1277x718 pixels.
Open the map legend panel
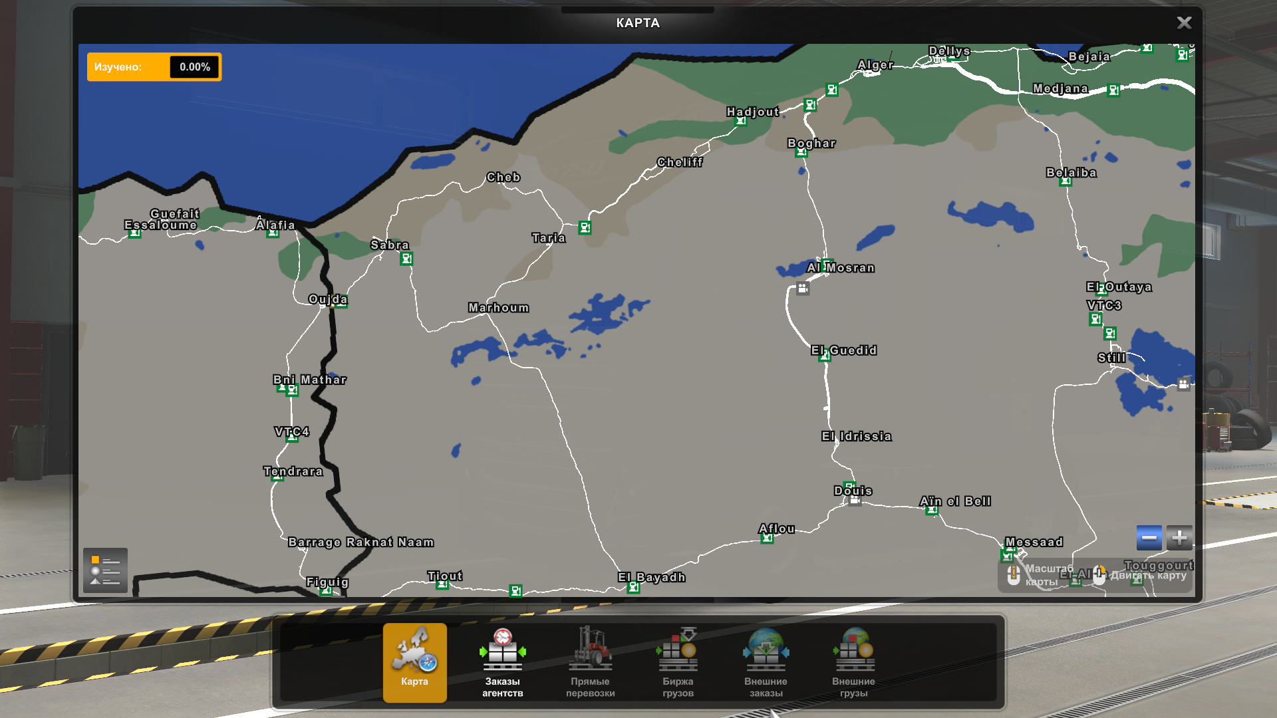[x=105, y=570]
